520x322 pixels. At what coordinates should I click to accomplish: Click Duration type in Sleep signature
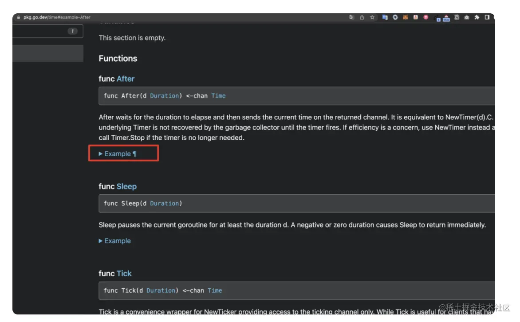coord(165,204)
